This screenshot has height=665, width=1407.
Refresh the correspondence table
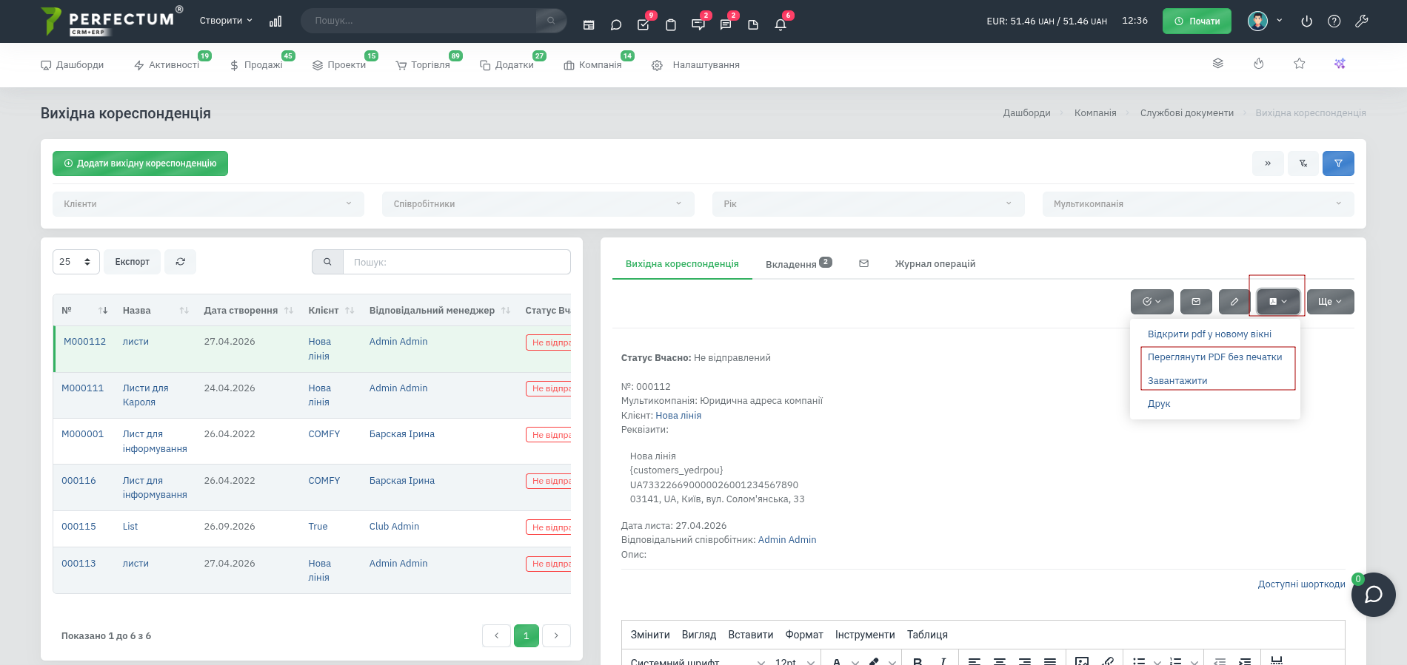[x=180, y=262]
